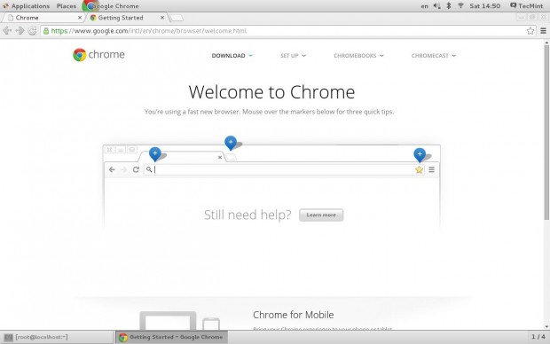
Task: Go back using browser back arrow
Action: (7, 31)
